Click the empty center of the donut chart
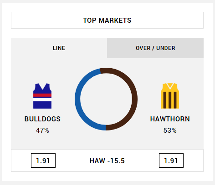Viewport: 215px width, 185px height. coord(106,99)
